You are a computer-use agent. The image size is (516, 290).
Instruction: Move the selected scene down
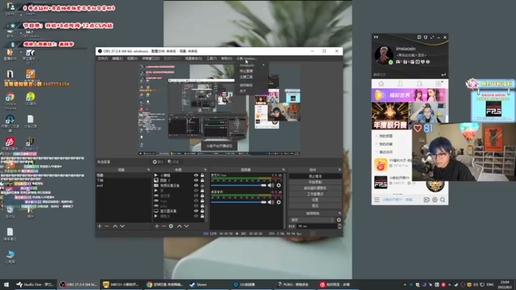click(x=122, y=226)
